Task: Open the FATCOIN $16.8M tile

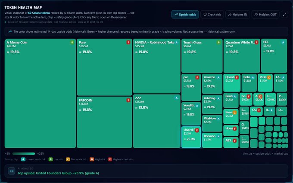Action: click(x=104, y=122)
